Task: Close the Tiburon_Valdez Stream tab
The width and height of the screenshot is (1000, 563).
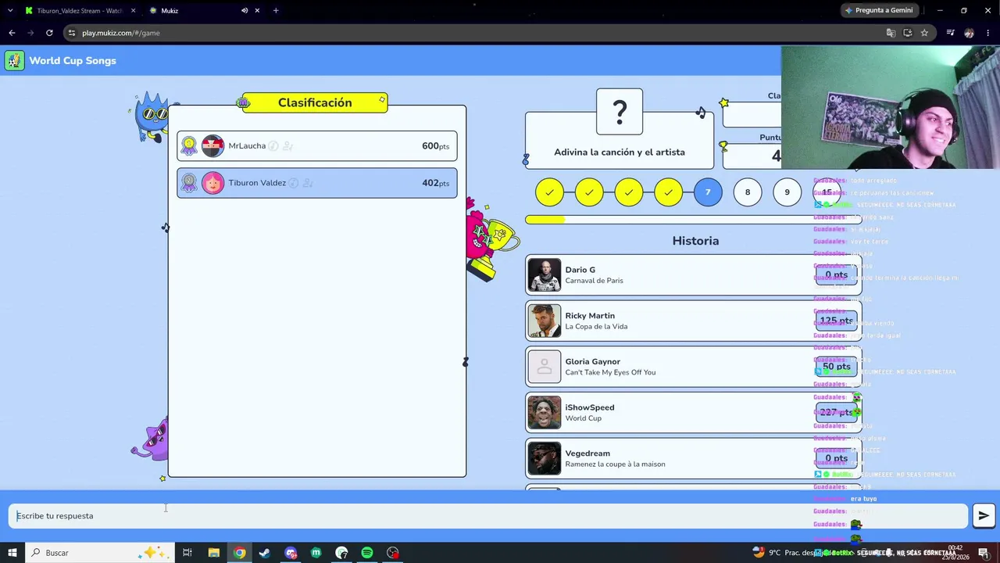Action: (x=133, y=10)
